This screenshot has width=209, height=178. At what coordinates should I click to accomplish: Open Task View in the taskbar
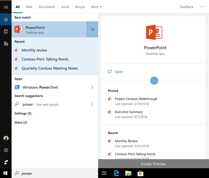[x=104, y=173]
